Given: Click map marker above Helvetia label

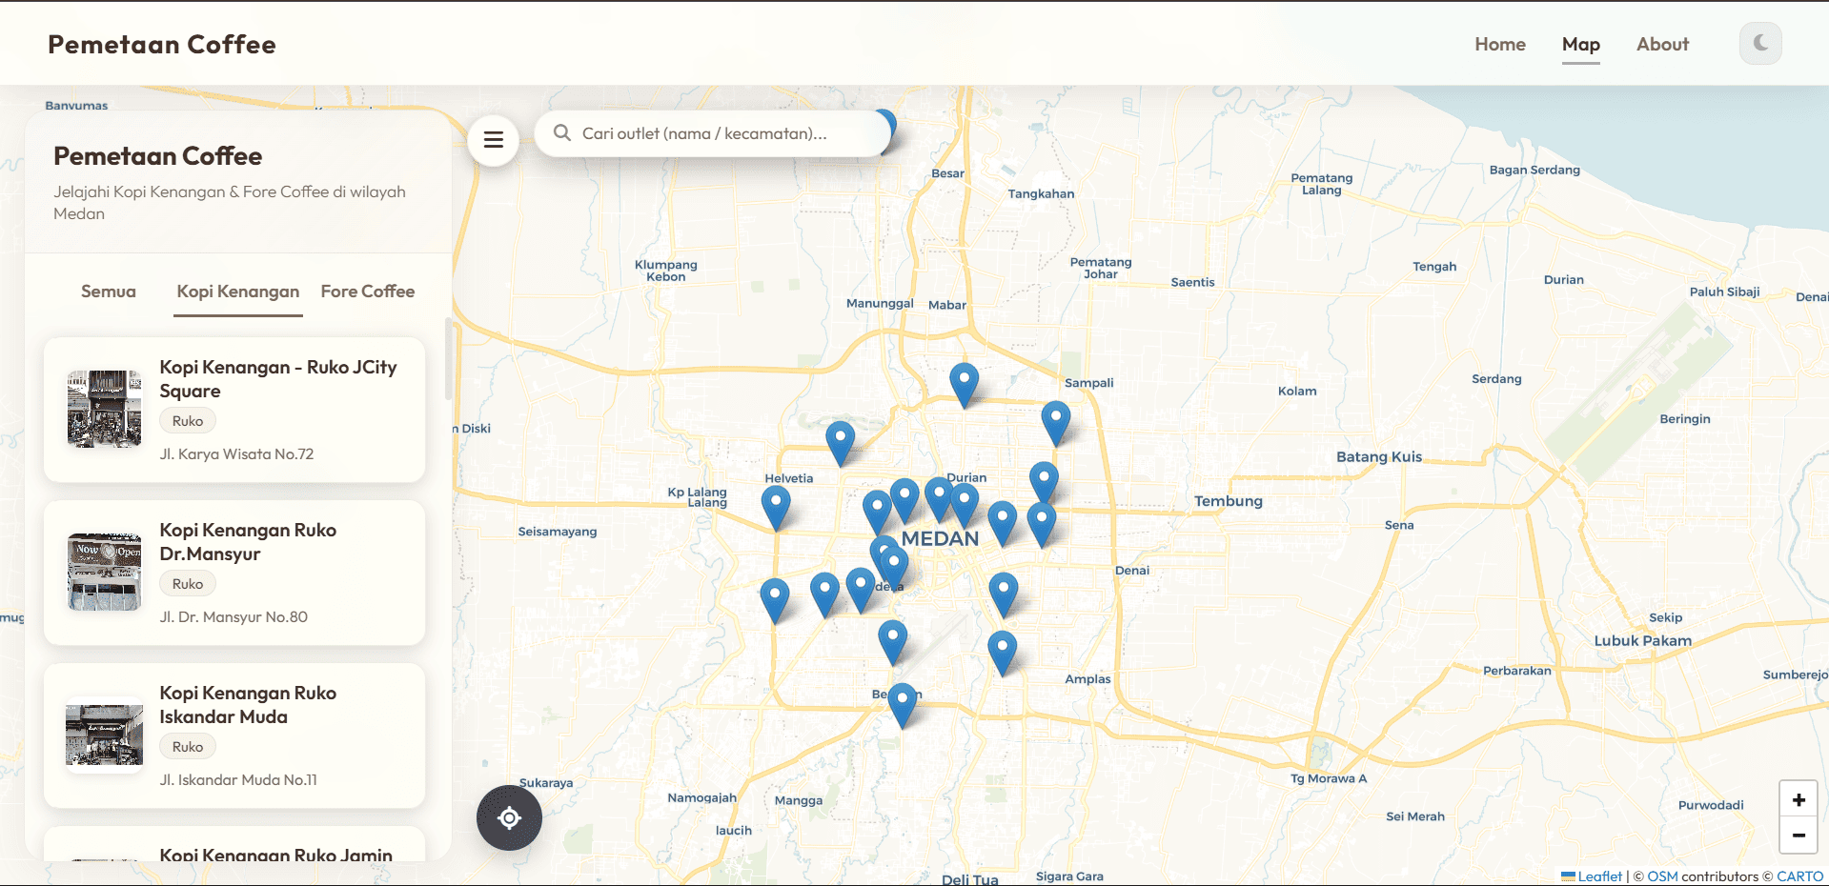Looking at the screenshot, I should click(840, 442).
